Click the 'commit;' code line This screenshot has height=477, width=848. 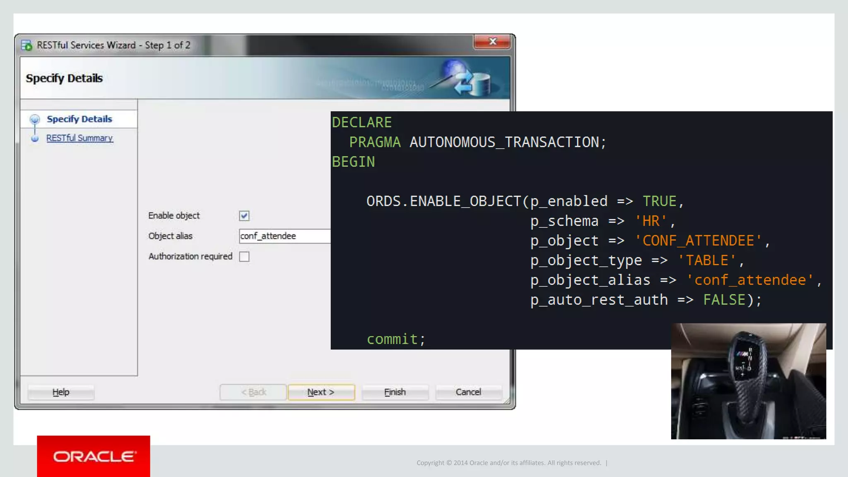(x=396, y=340)
